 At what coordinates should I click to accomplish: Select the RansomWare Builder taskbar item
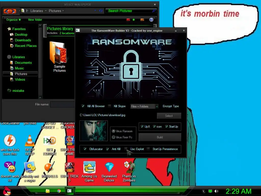[69, 191]
